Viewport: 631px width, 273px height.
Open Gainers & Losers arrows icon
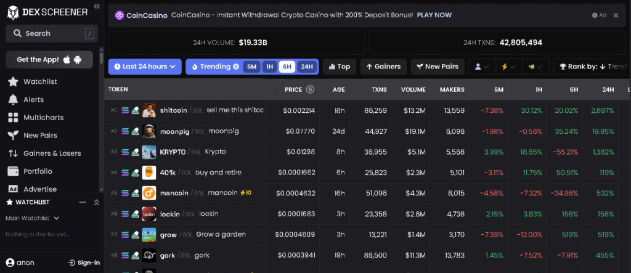coord(13,153)
